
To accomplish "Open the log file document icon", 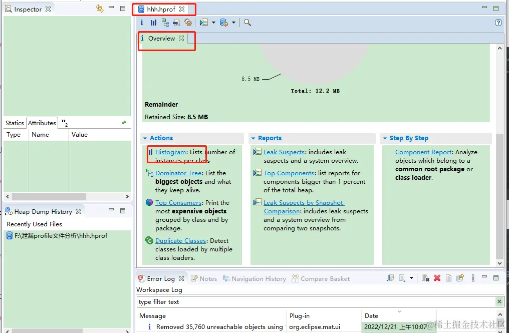I will [448, 278].
